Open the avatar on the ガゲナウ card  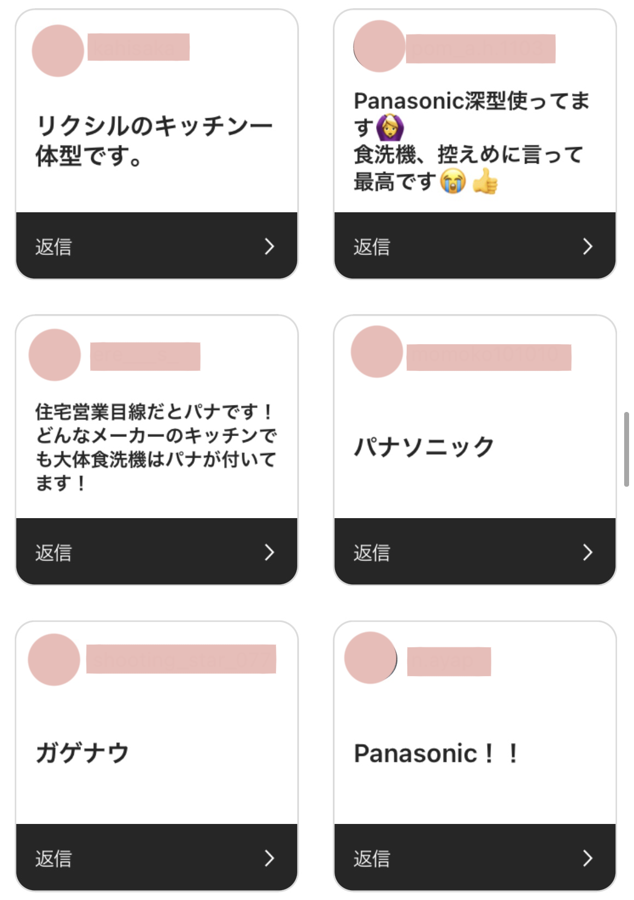pyautogui.click(x=54, y=660)
